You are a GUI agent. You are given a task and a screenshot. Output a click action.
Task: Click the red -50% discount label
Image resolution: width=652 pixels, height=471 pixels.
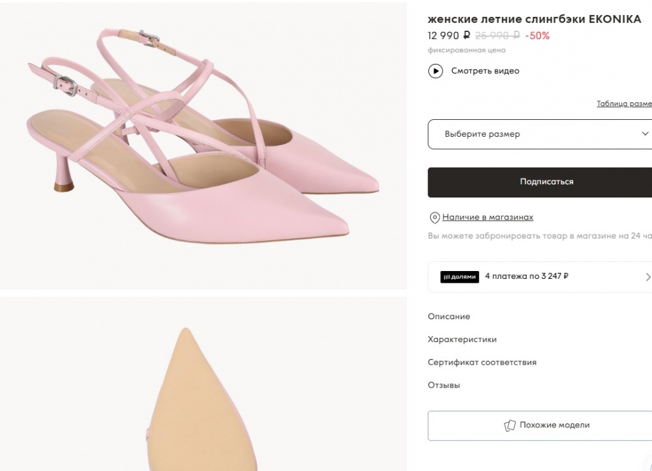point(537,36)
